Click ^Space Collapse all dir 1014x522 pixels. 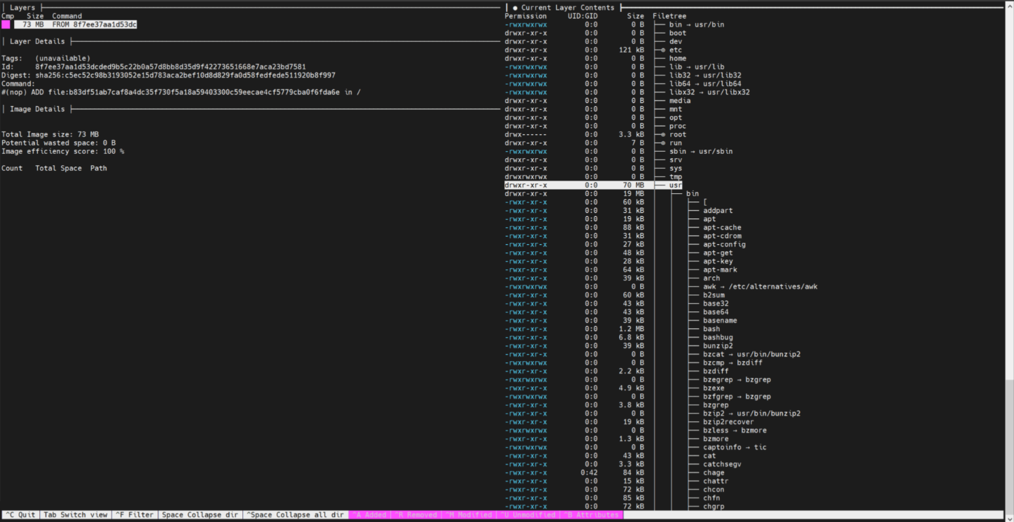tap(295, 515)
